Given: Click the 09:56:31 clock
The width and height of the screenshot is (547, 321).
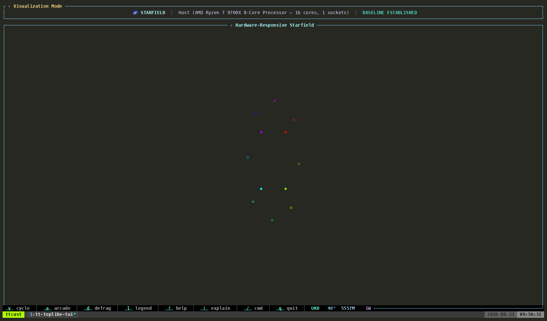Looking at the screenshot, I should point(531,314).
